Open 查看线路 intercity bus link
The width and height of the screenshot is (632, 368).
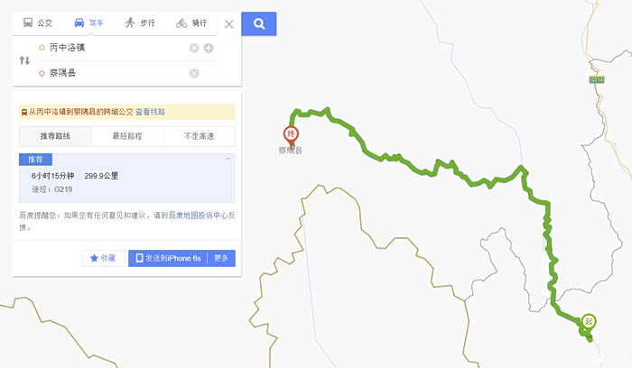pyautogui.click(x=150, y=112)
